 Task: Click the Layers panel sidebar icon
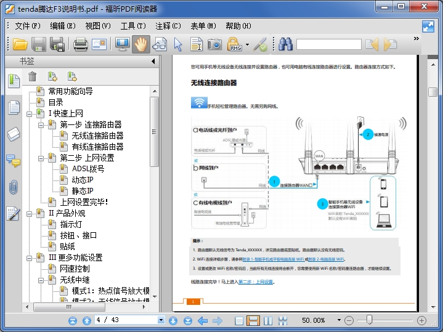pos(14,134)
